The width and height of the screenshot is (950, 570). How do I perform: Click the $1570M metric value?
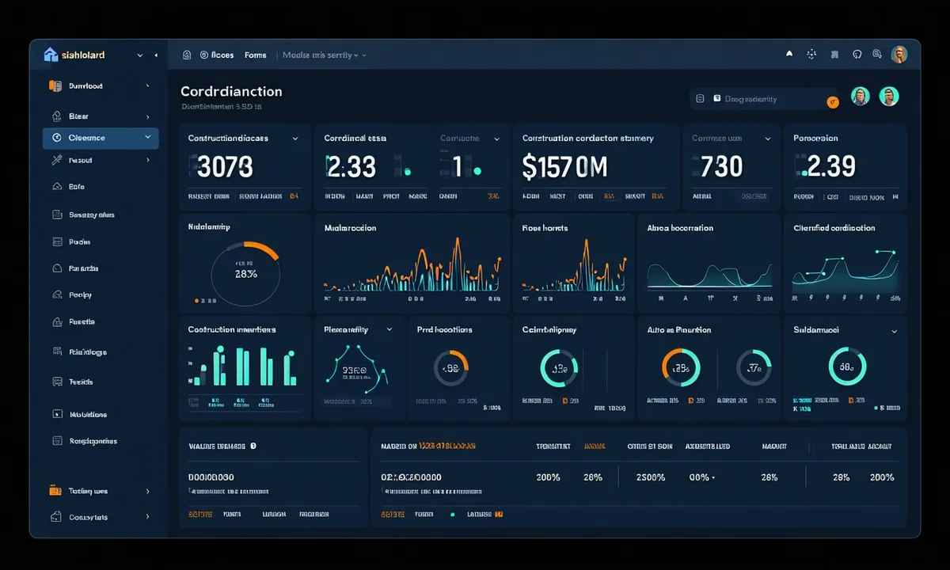(x=564, y=166)
